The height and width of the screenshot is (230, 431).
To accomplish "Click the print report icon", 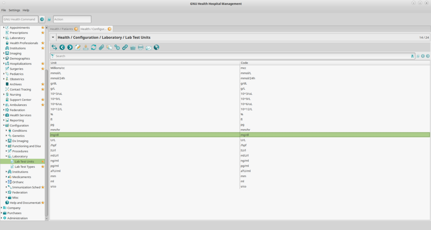I will click(141, 47).
